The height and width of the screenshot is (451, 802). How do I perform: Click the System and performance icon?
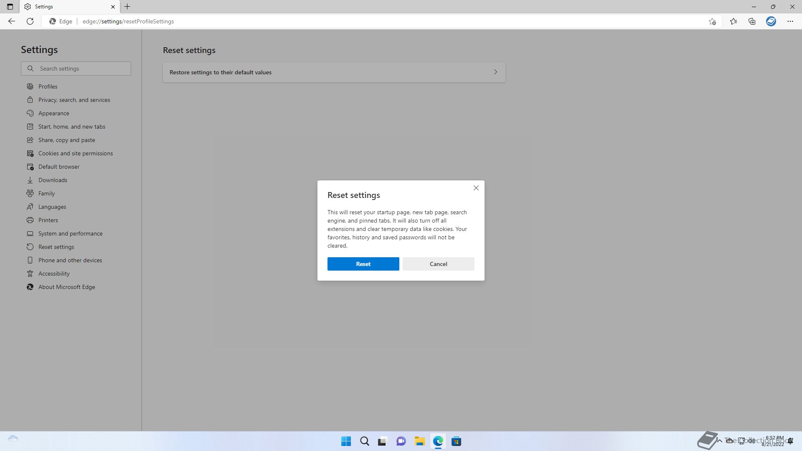(30, 233)
